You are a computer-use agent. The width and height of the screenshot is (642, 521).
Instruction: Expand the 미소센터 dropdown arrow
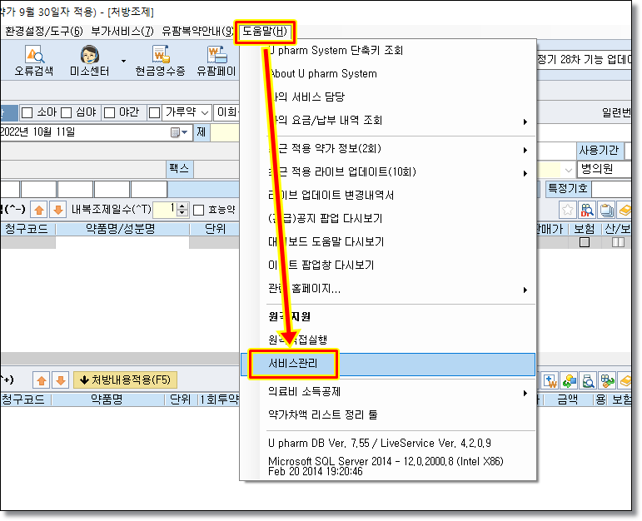tap(123, 62)
